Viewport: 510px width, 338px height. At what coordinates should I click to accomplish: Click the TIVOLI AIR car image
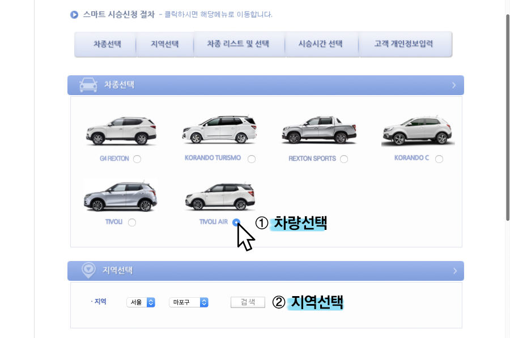[220, 196]
